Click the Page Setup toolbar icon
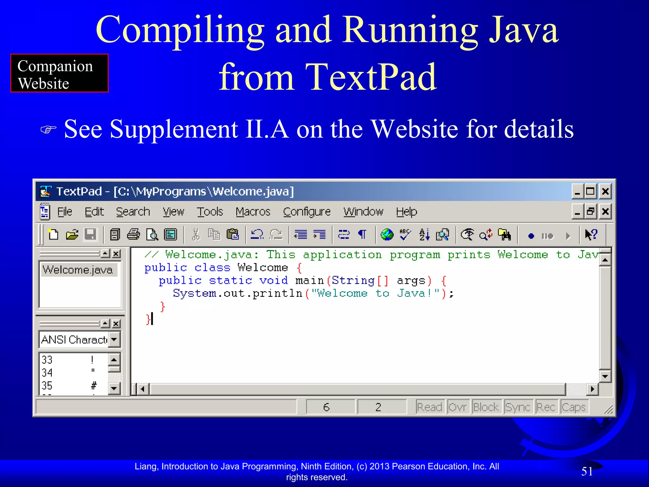The width and height of the screenshot is (649, 487). point(170,235)
